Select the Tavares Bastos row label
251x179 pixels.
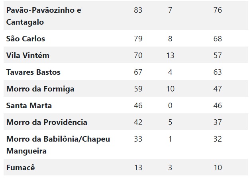coord(33,72)
